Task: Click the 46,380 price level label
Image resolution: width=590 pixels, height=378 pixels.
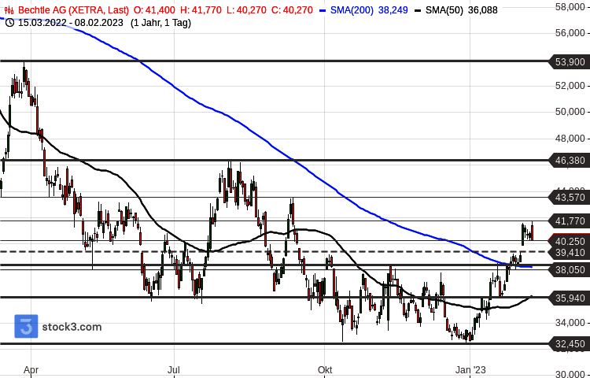Action: 570,161
